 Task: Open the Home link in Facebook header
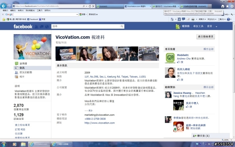(x=209, y=26)
